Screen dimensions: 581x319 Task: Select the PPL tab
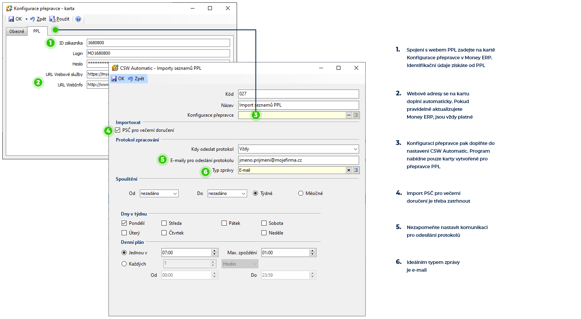37,31
